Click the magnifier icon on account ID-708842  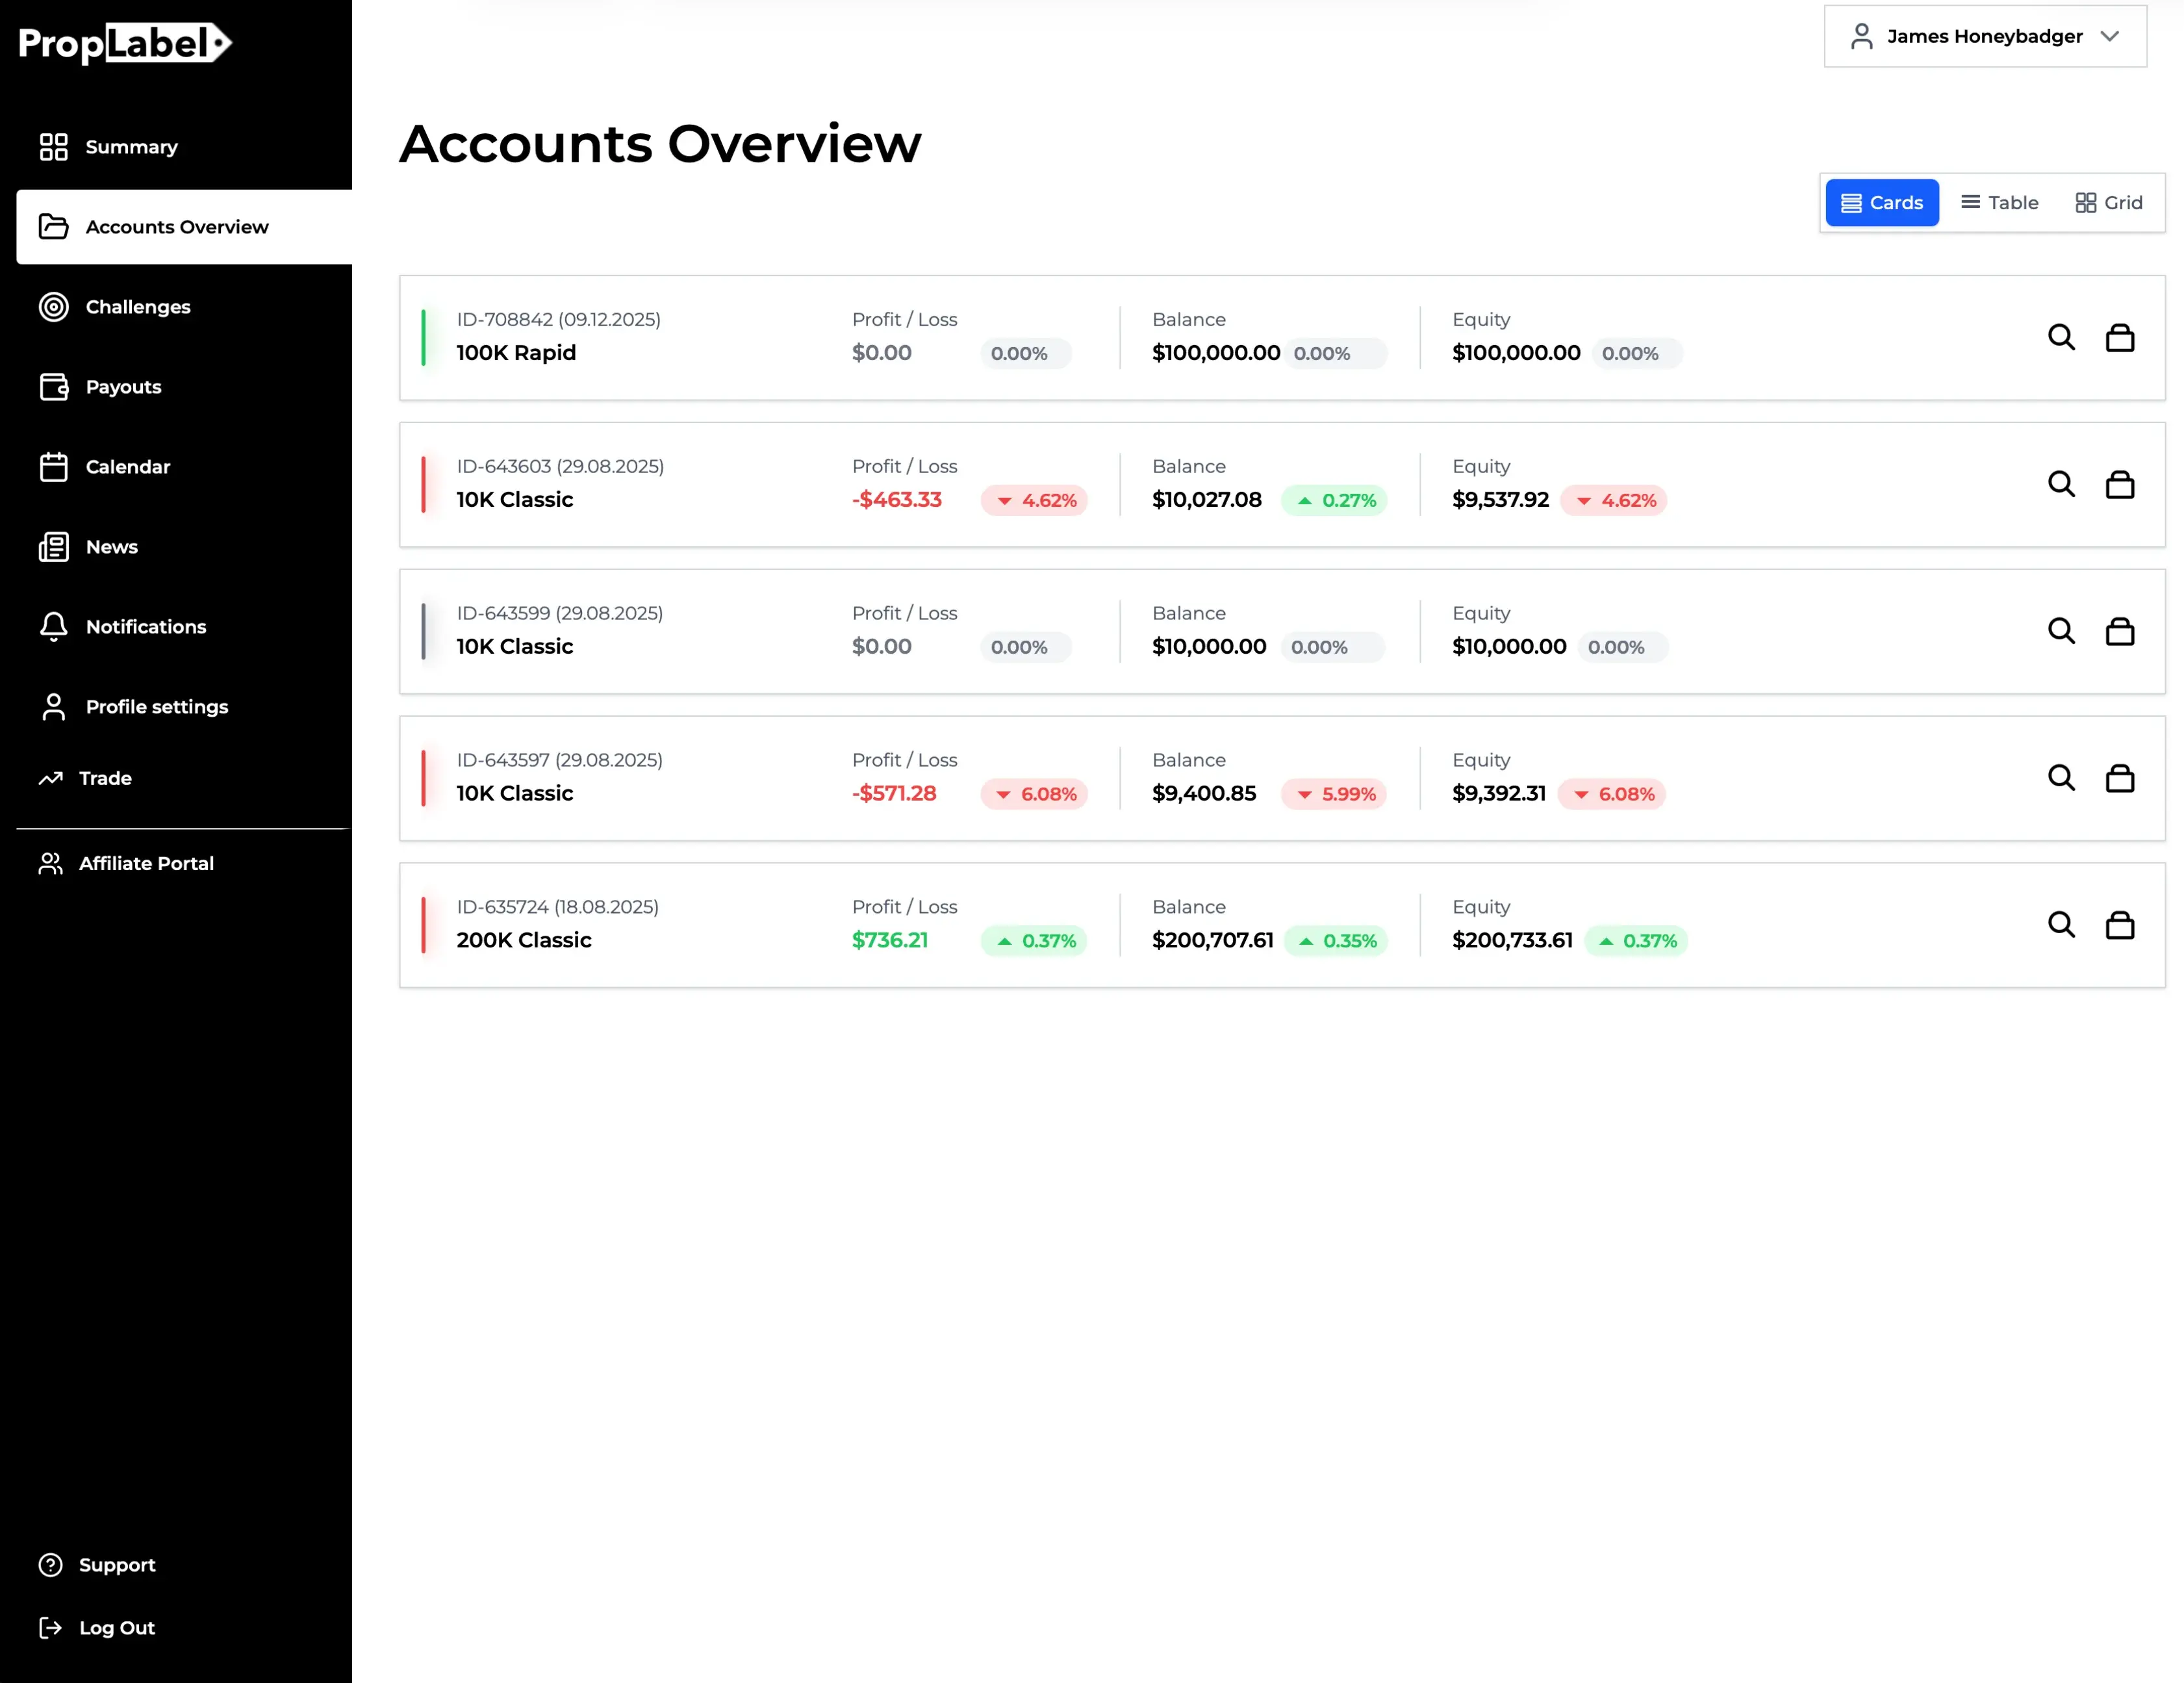[2061, 337]
